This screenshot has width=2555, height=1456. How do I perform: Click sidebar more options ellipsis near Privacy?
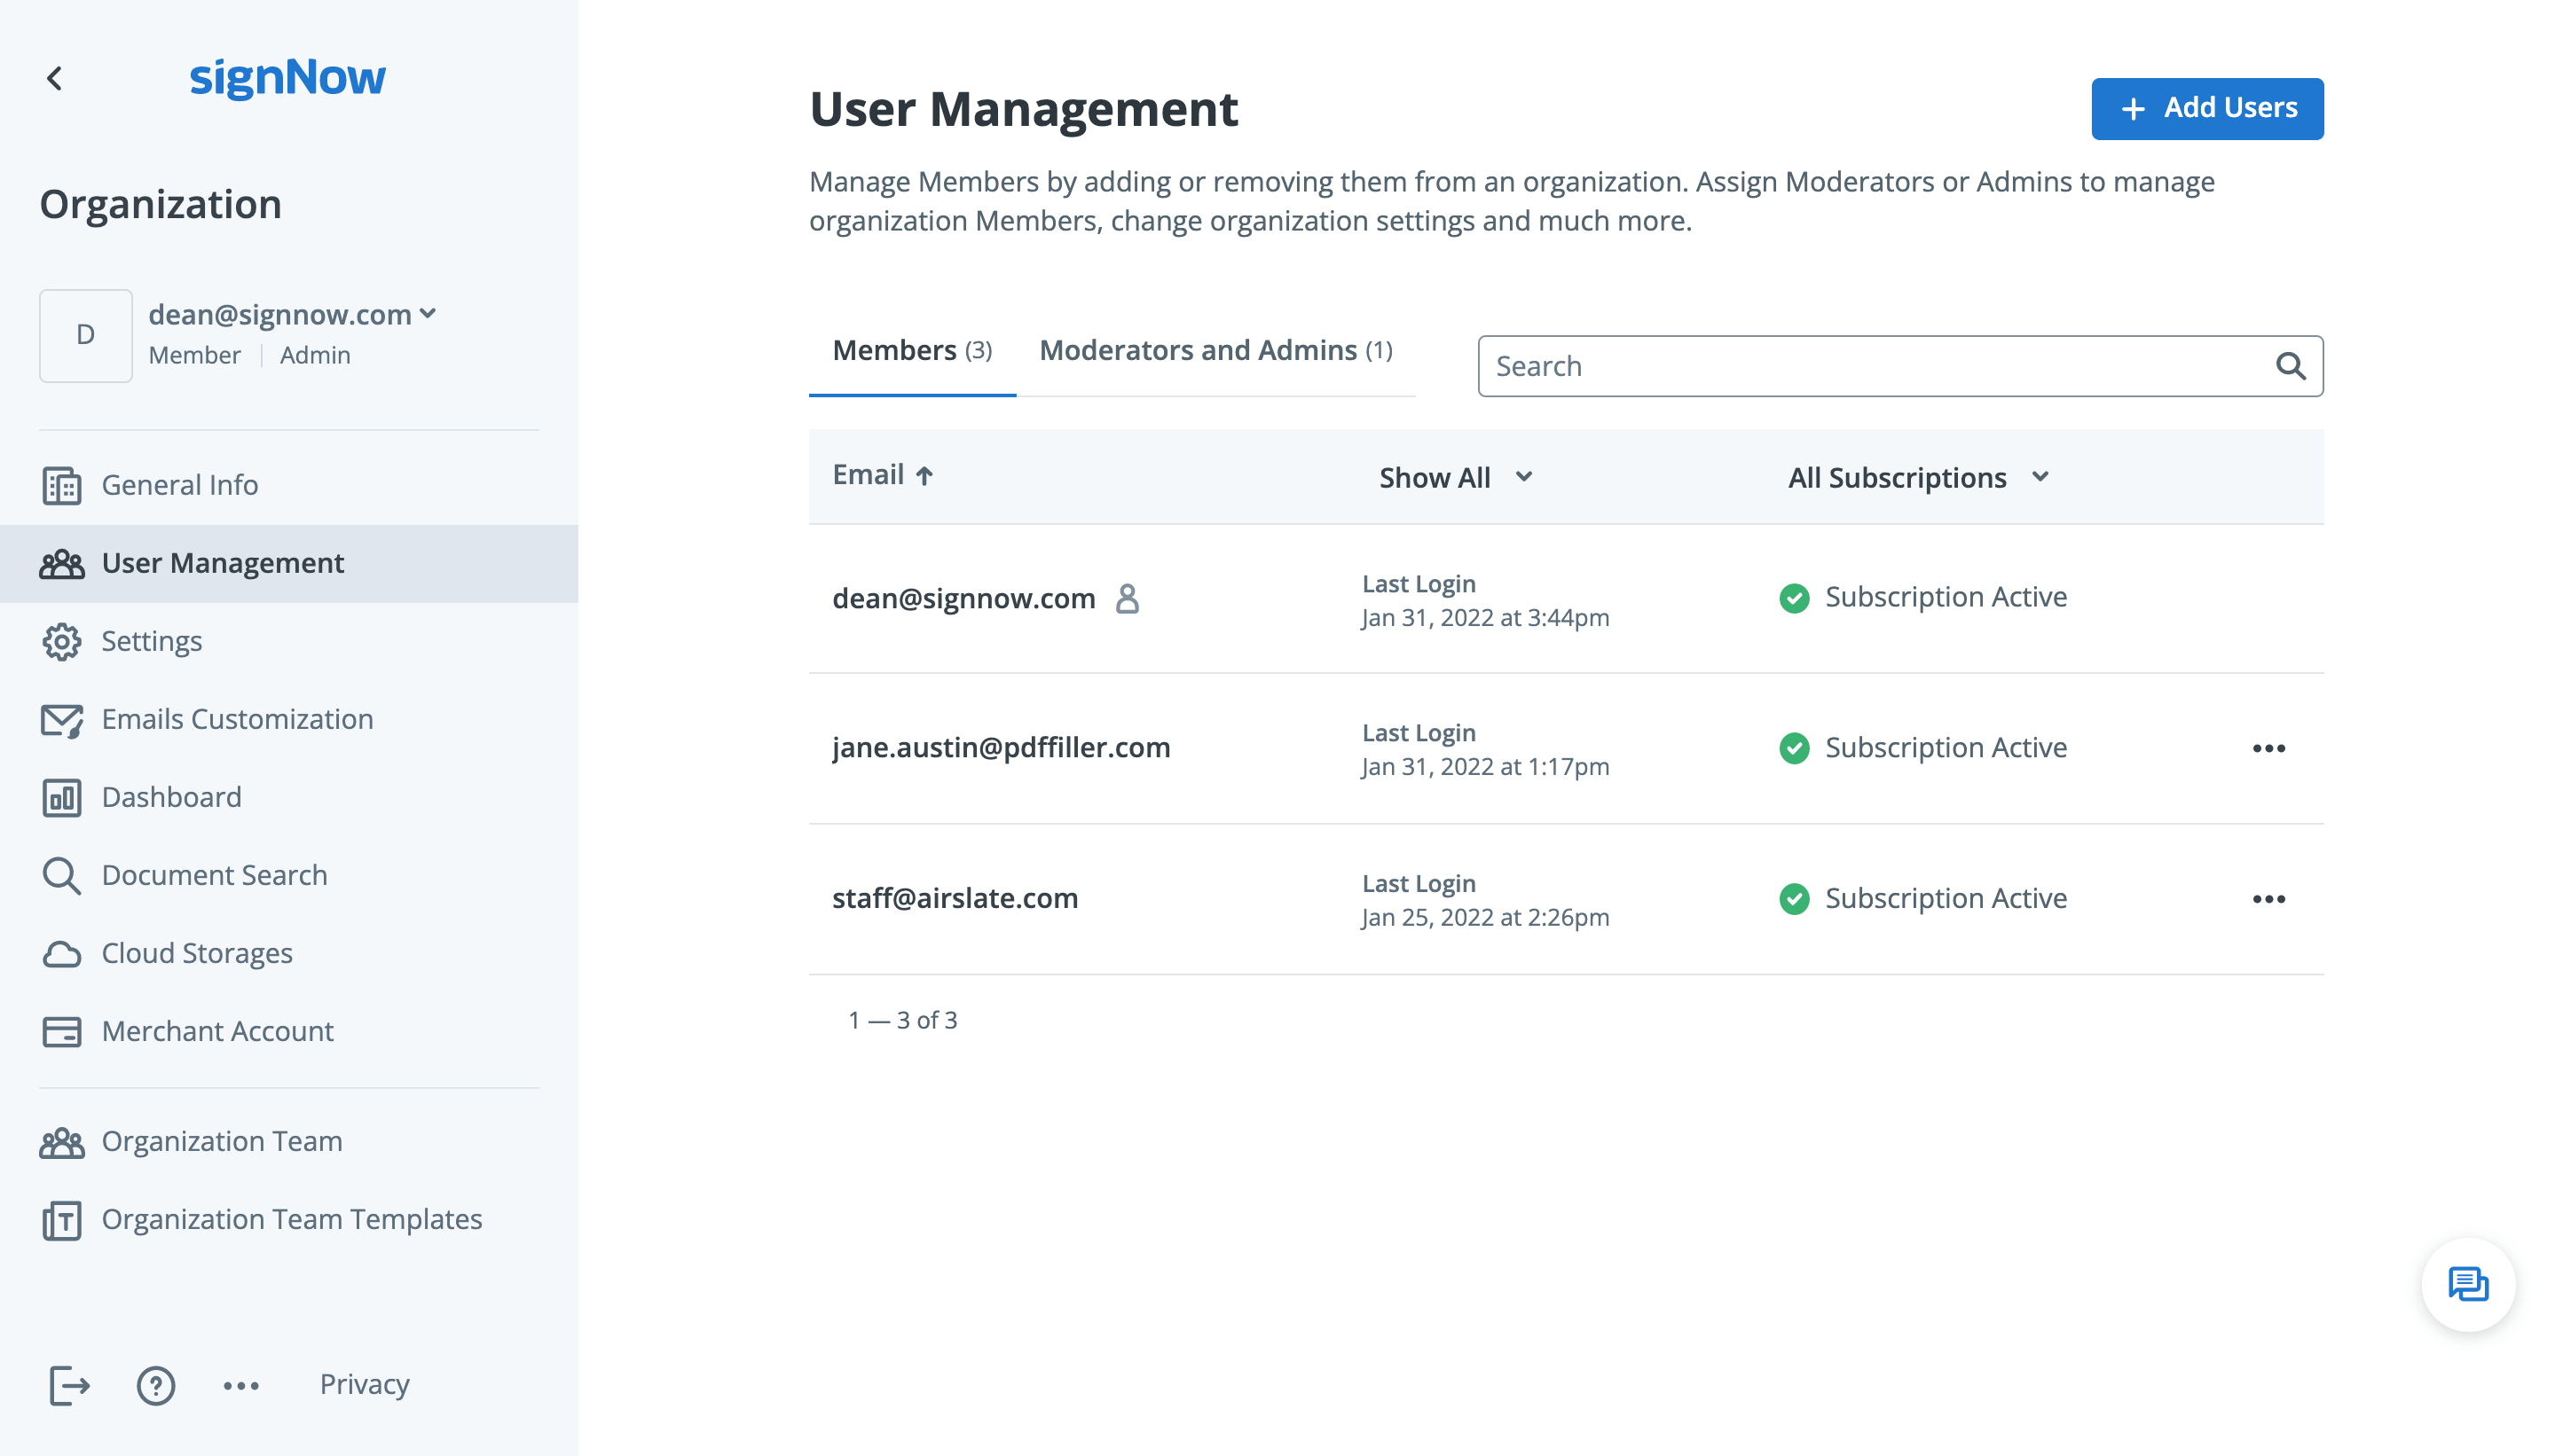point(241,1385)
